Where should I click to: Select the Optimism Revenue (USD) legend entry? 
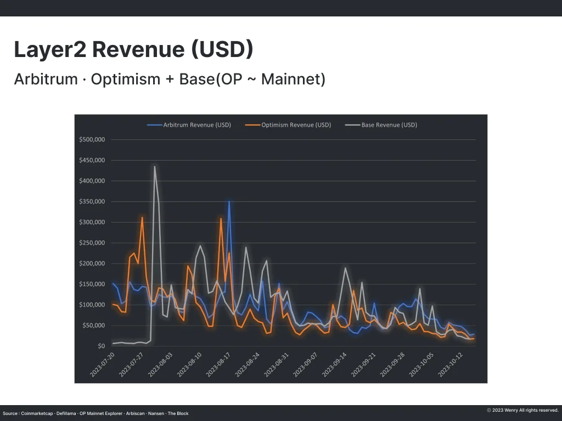(288, 125)
